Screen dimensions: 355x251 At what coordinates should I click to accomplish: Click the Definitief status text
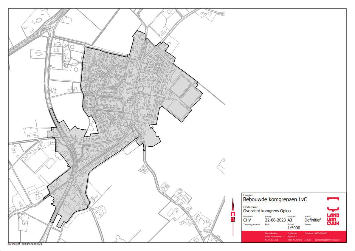pos(312,220)
